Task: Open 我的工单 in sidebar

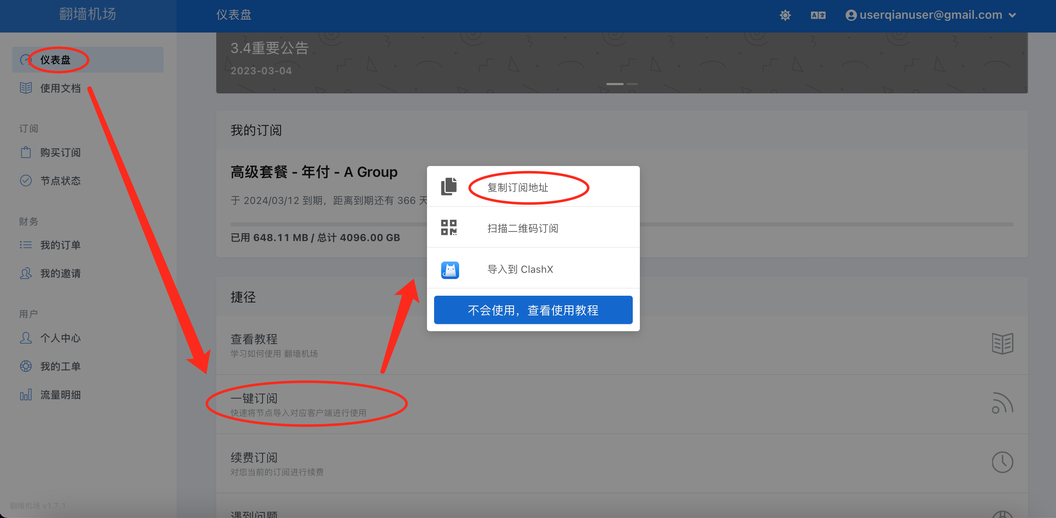Action: [60, 366]
